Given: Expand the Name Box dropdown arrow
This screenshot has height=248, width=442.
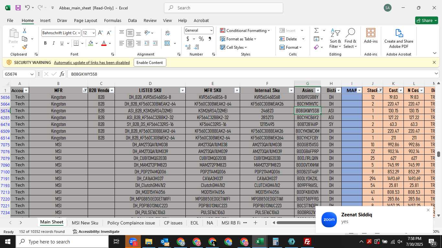Looking at the screenshot, I should pos(32,74).
